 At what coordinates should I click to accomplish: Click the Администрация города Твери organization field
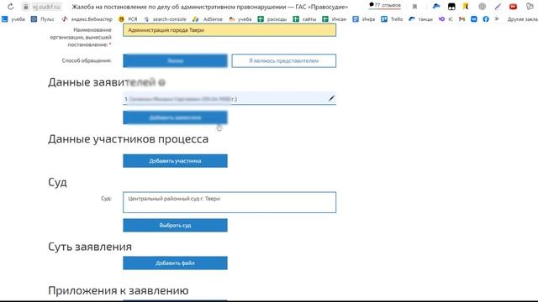tap(229, 30)
